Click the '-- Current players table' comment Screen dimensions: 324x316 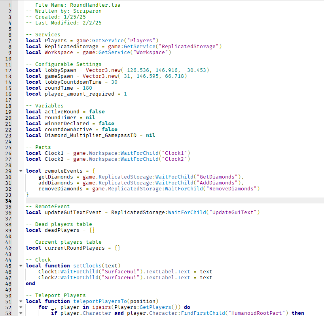64,242
